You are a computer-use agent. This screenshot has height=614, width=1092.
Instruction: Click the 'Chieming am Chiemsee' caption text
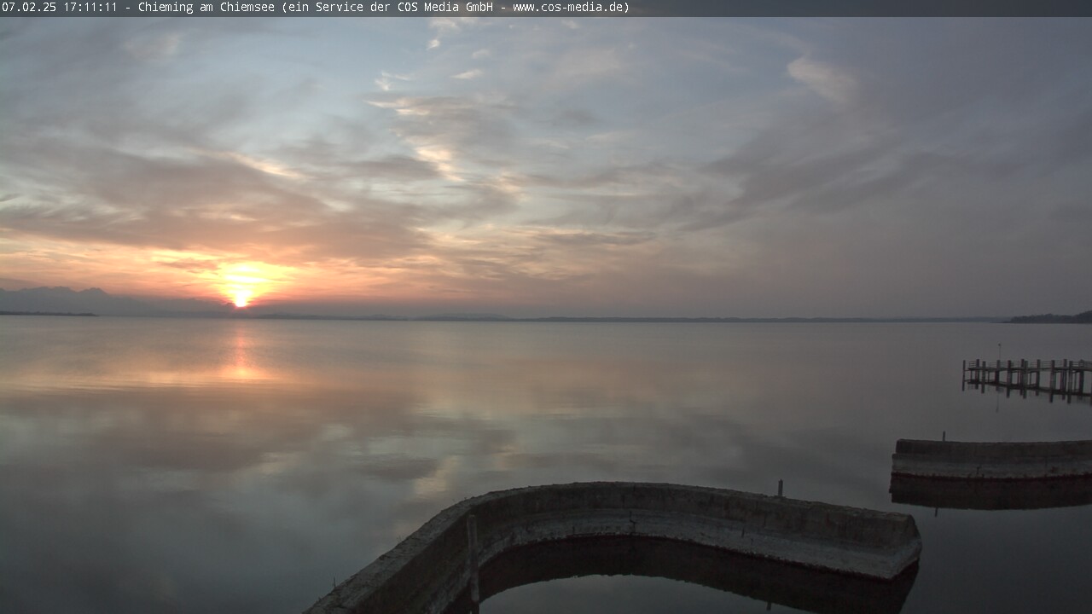click(x=207, y=8)
